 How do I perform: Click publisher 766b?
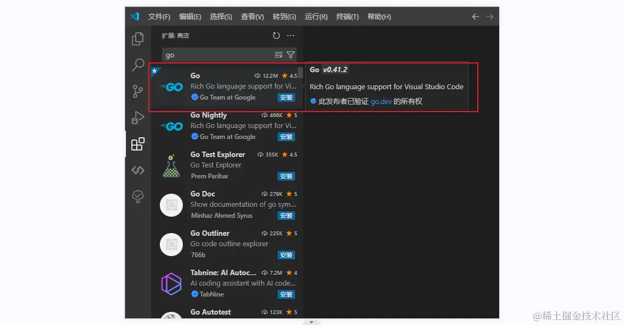[x=198, y=255]
